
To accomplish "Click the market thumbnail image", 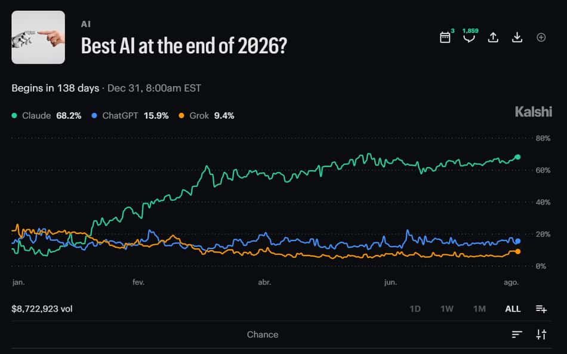I will click(x=38, y=37).
